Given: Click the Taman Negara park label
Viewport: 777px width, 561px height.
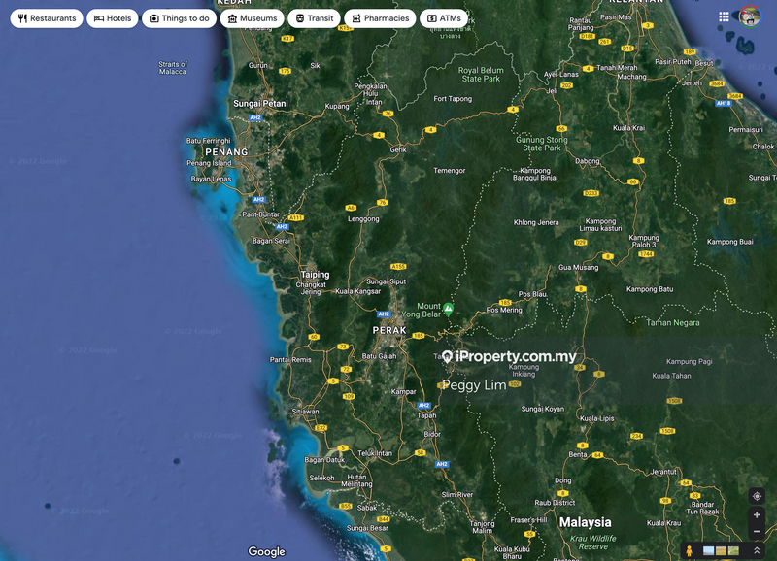Looking at the screenshot, I should [x=673, y=321].
